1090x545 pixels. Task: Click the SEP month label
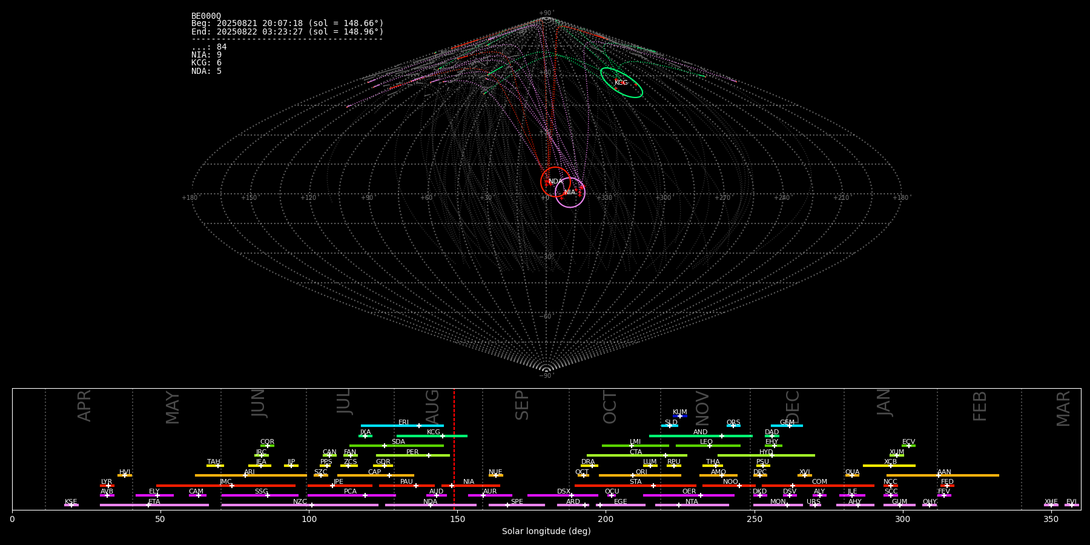point(522,406)
